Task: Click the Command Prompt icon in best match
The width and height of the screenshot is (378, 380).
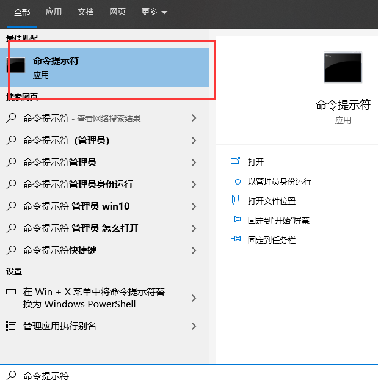Action: [16, 66]
